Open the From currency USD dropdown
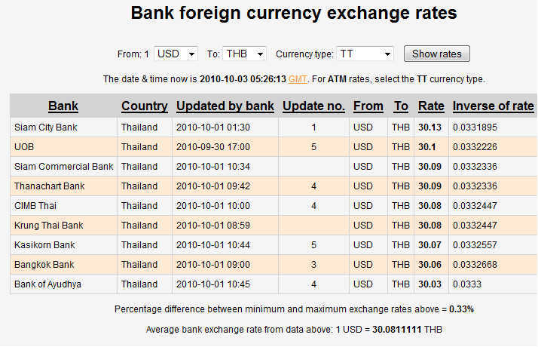 coord(176,54)
